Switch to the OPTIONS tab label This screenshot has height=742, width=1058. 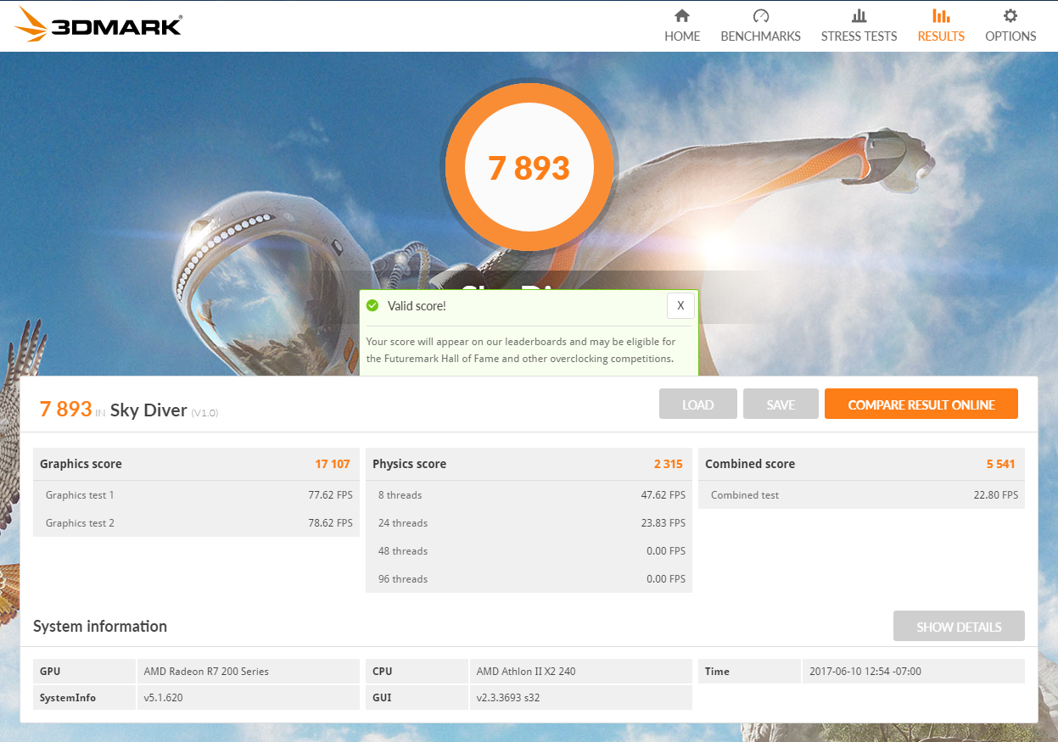coord(1010,36)
